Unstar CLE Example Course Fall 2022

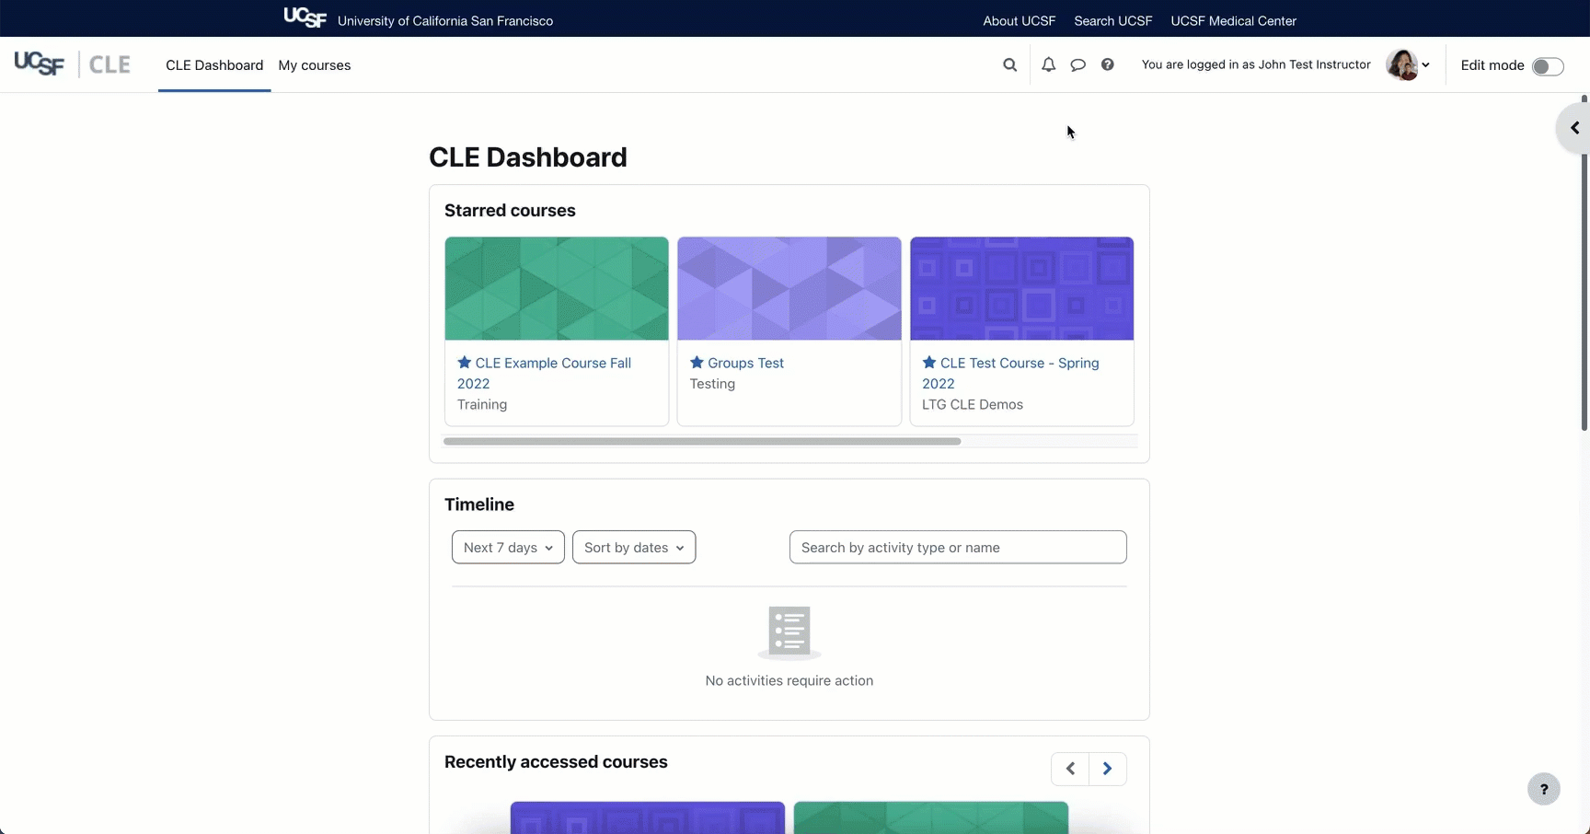[465, 363]
